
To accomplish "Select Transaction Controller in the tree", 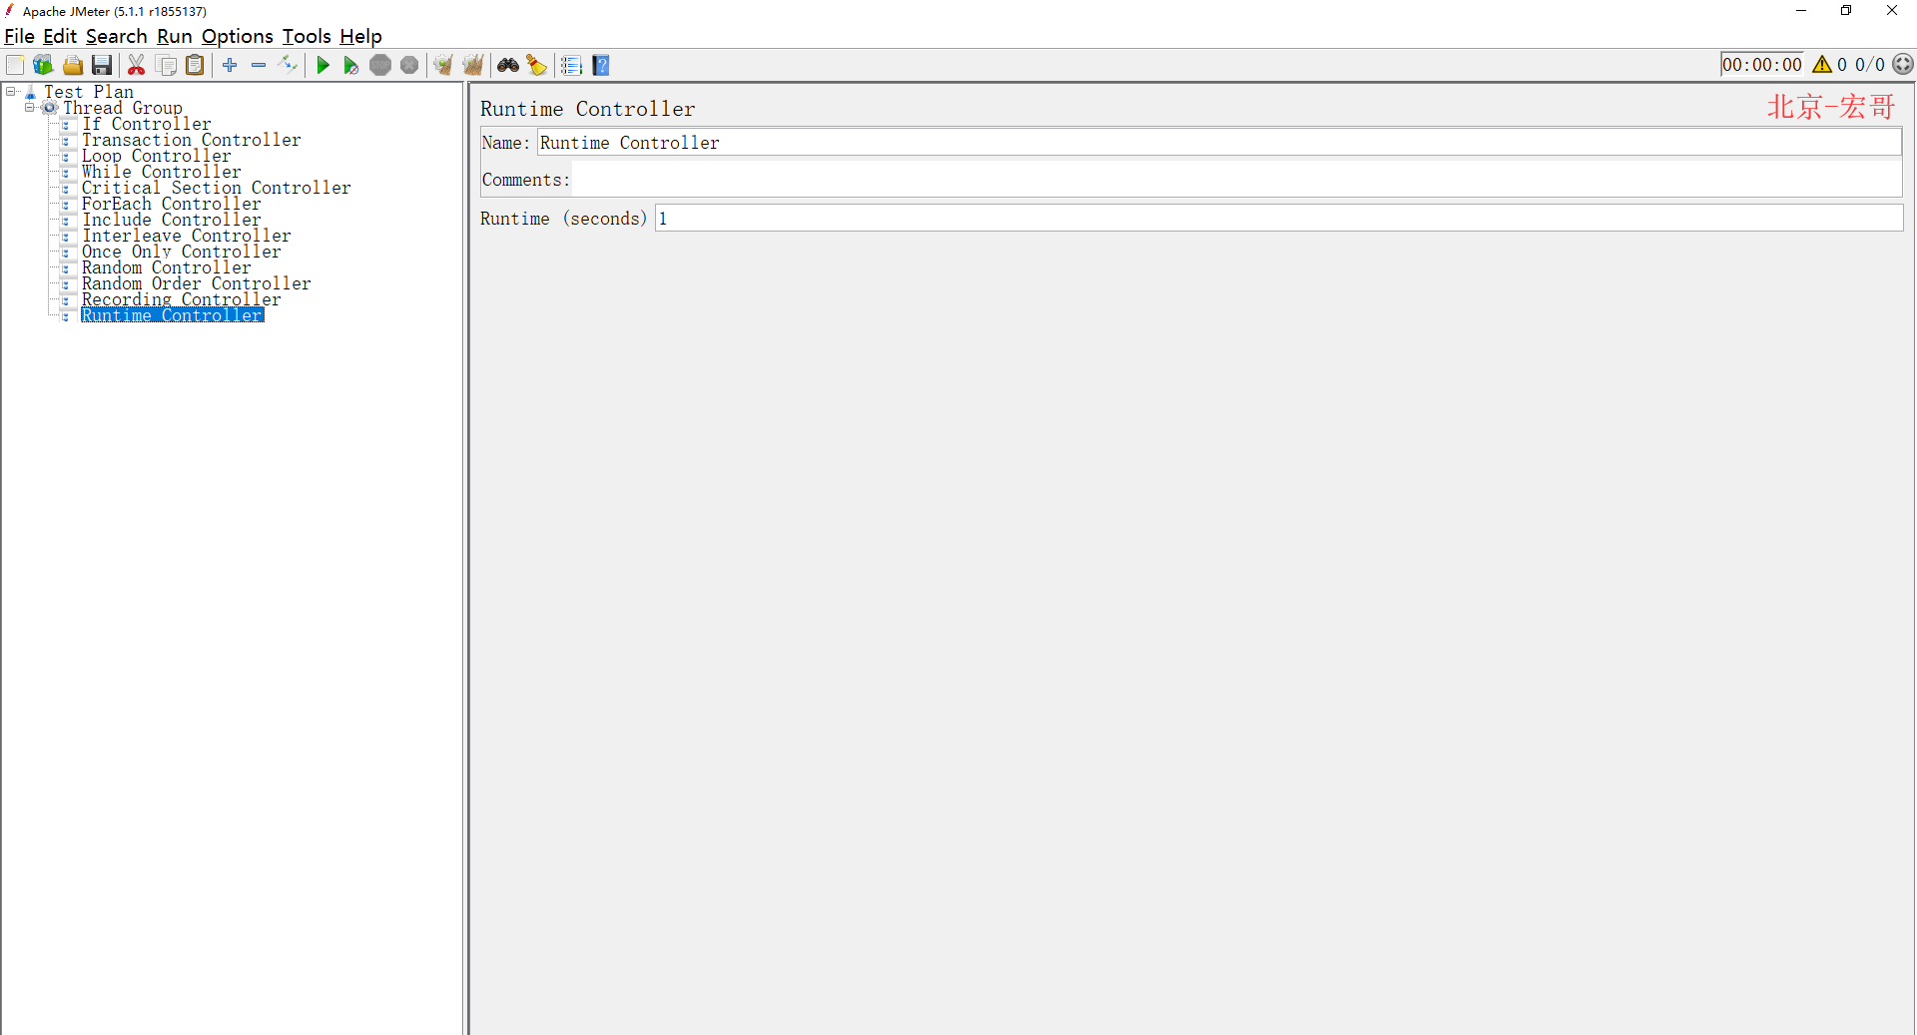I will click(192, 140).
